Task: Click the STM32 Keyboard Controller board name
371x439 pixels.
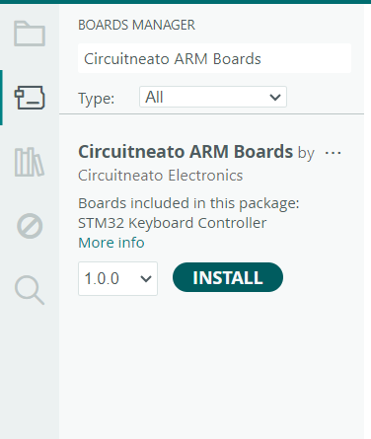Action: point(172,223)
